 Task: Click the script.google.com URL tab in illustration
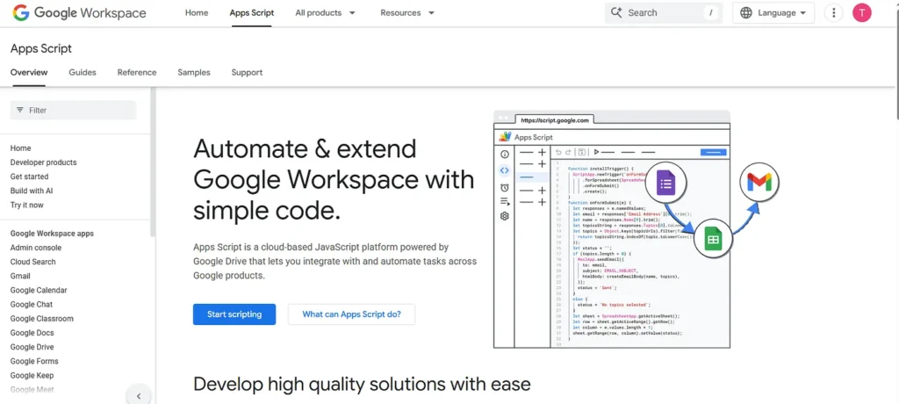click(555, 120)
